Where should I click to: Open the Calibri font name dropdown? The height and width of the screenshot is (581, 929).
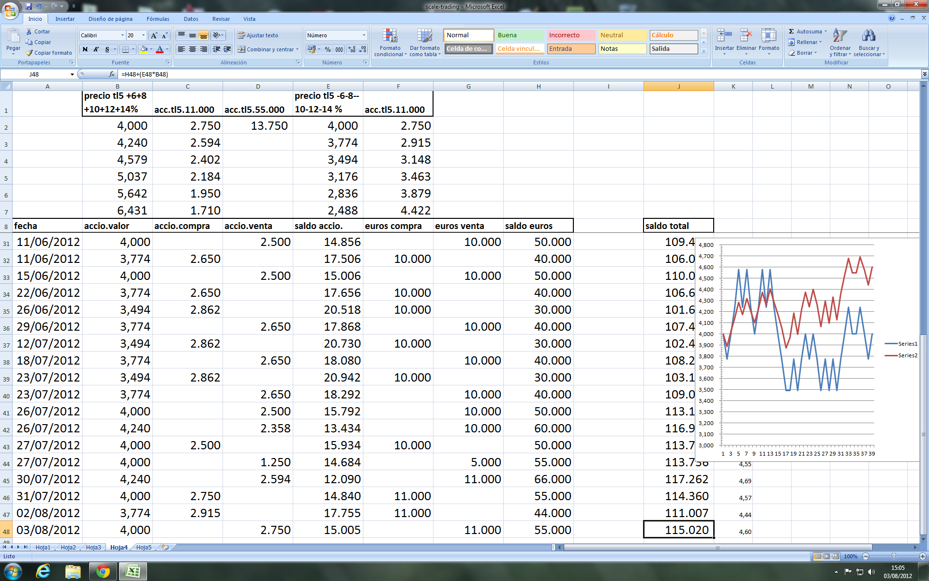point(122,35)
